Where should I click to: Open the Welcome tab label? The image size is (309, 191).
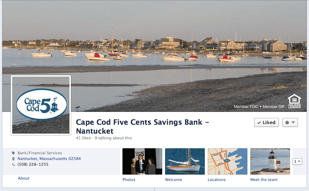click(x=173, y=180)
